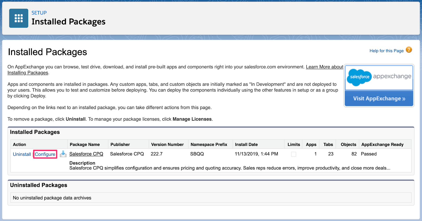
Task: Click the Setup app launcher grid icon
Action: pos(18,18)
